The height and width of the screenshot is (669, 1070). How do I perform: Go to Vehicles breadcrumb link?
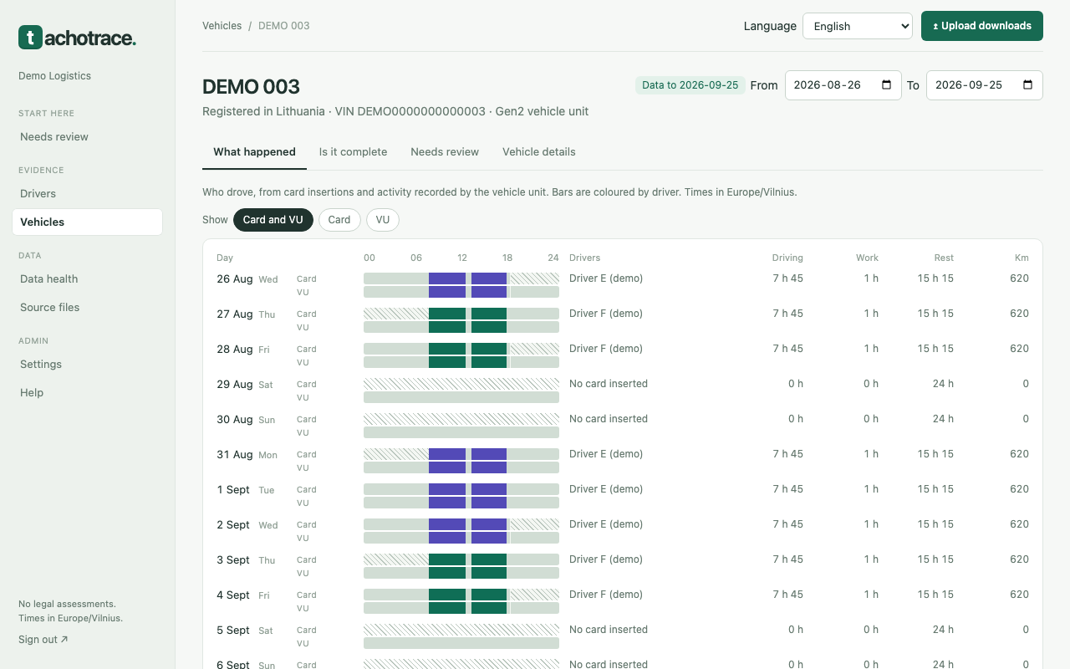click(222, 26)
